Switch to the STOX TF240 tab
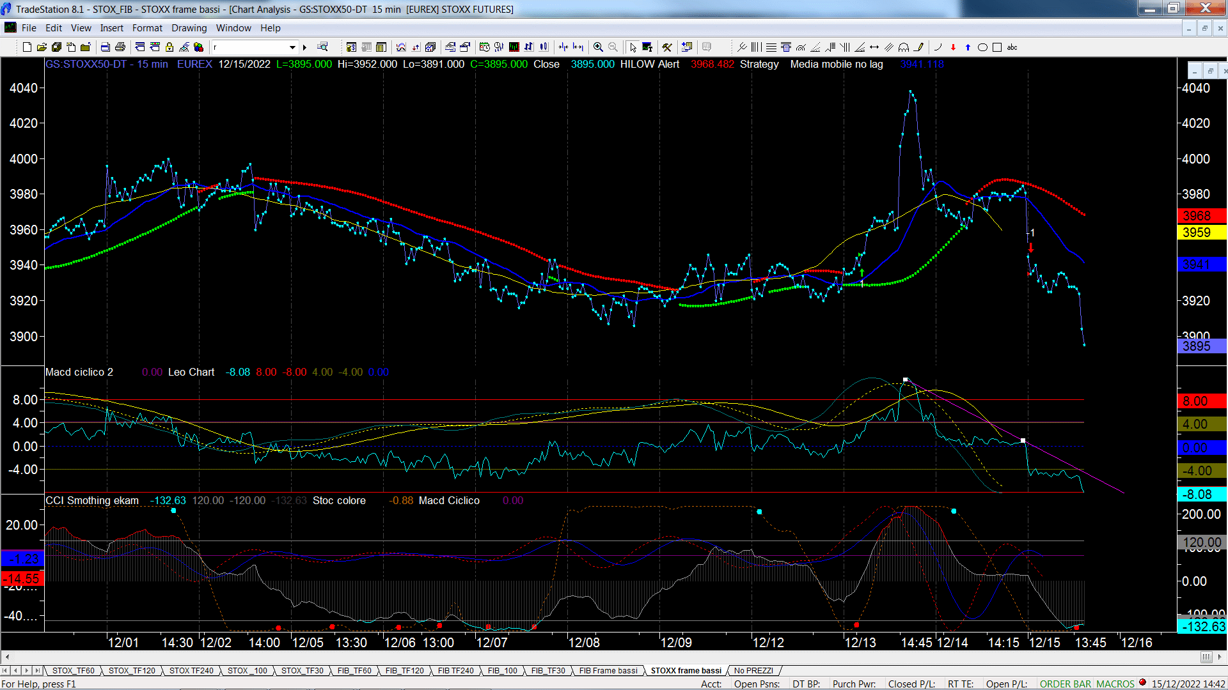The image size is (1228, 690). tap(191, 670)
